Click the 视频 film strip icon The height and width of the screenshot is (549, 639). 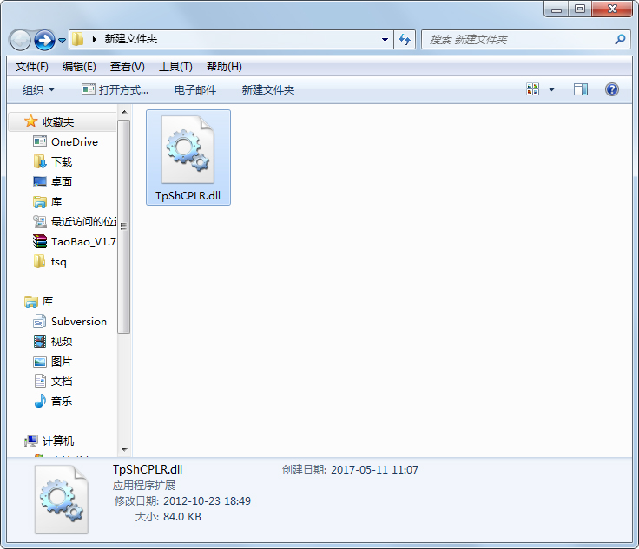coord(40,341)
